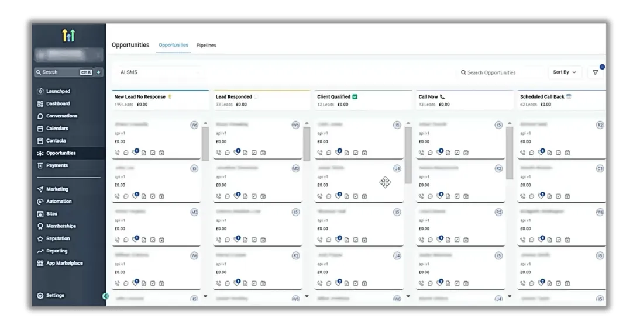The height and width of the screenshot is (329, 640).
Task: Open the filter funnel icon
Action: [596, 72]
